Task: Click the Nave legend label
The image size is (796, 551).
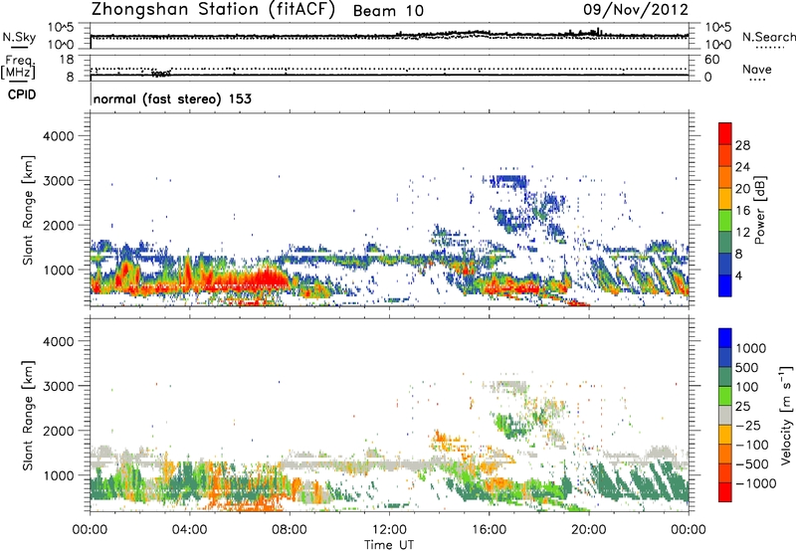Action: [757, 69]
